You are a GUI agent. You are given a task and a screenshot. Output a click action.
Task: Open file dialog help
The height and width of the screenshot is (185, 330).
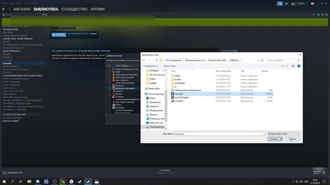point(299,66)
